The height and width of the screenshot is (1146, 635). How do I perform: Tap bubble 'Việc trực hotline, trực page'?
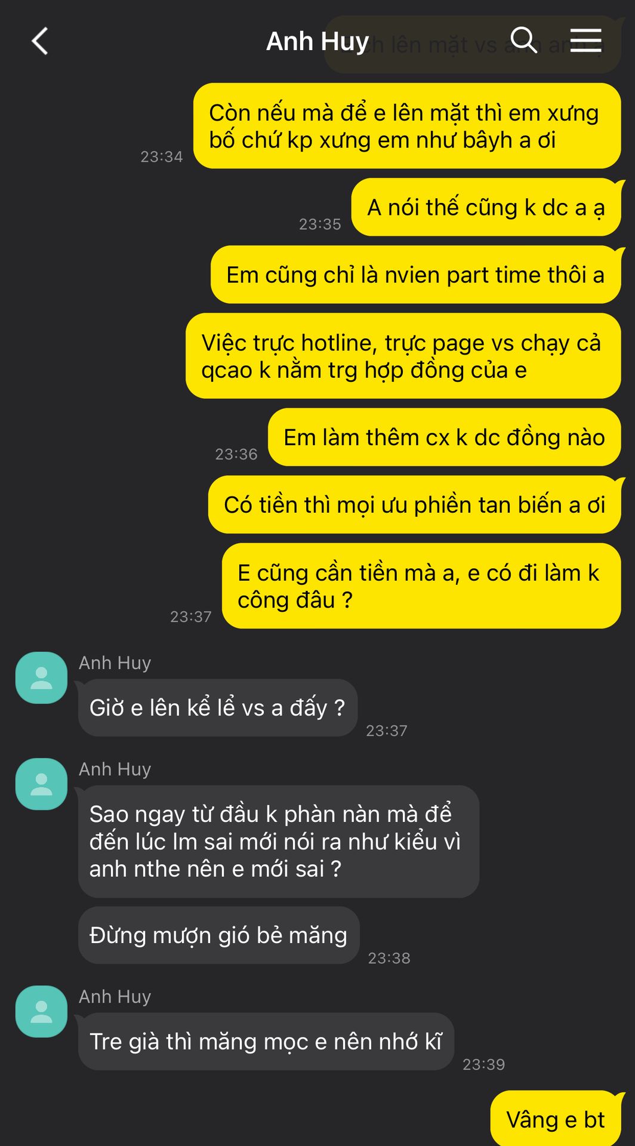(x=403, y=356)
